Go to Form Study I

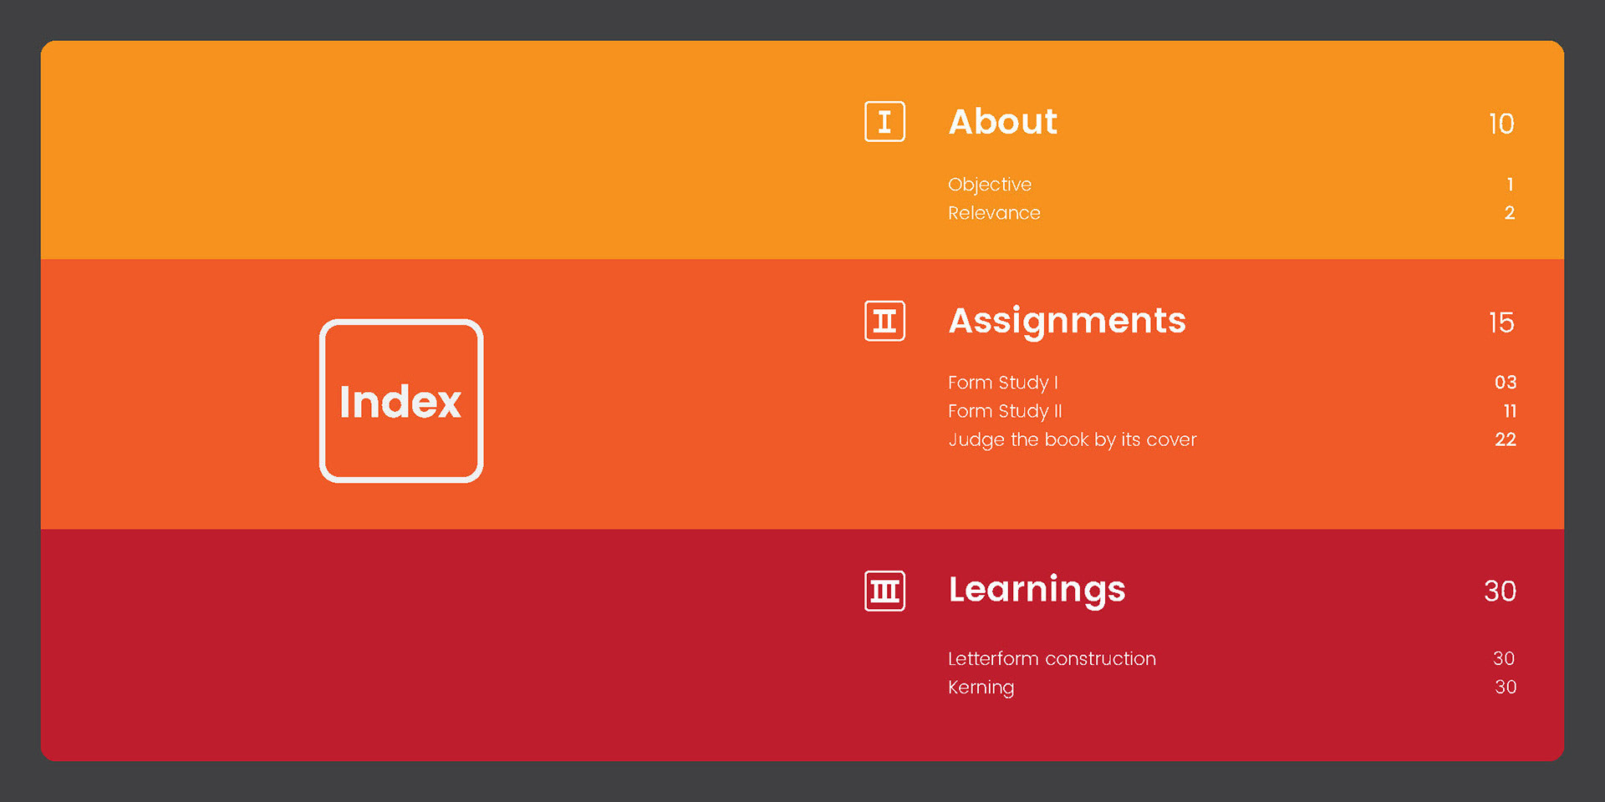tap(1003, 383)
